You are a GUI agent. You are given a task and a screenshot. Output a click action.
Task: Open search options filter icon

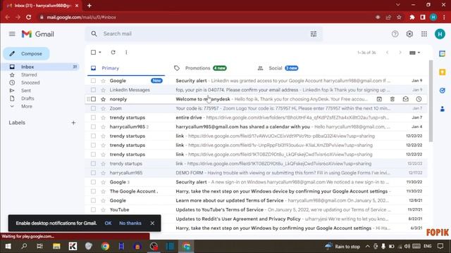point(314,34)
